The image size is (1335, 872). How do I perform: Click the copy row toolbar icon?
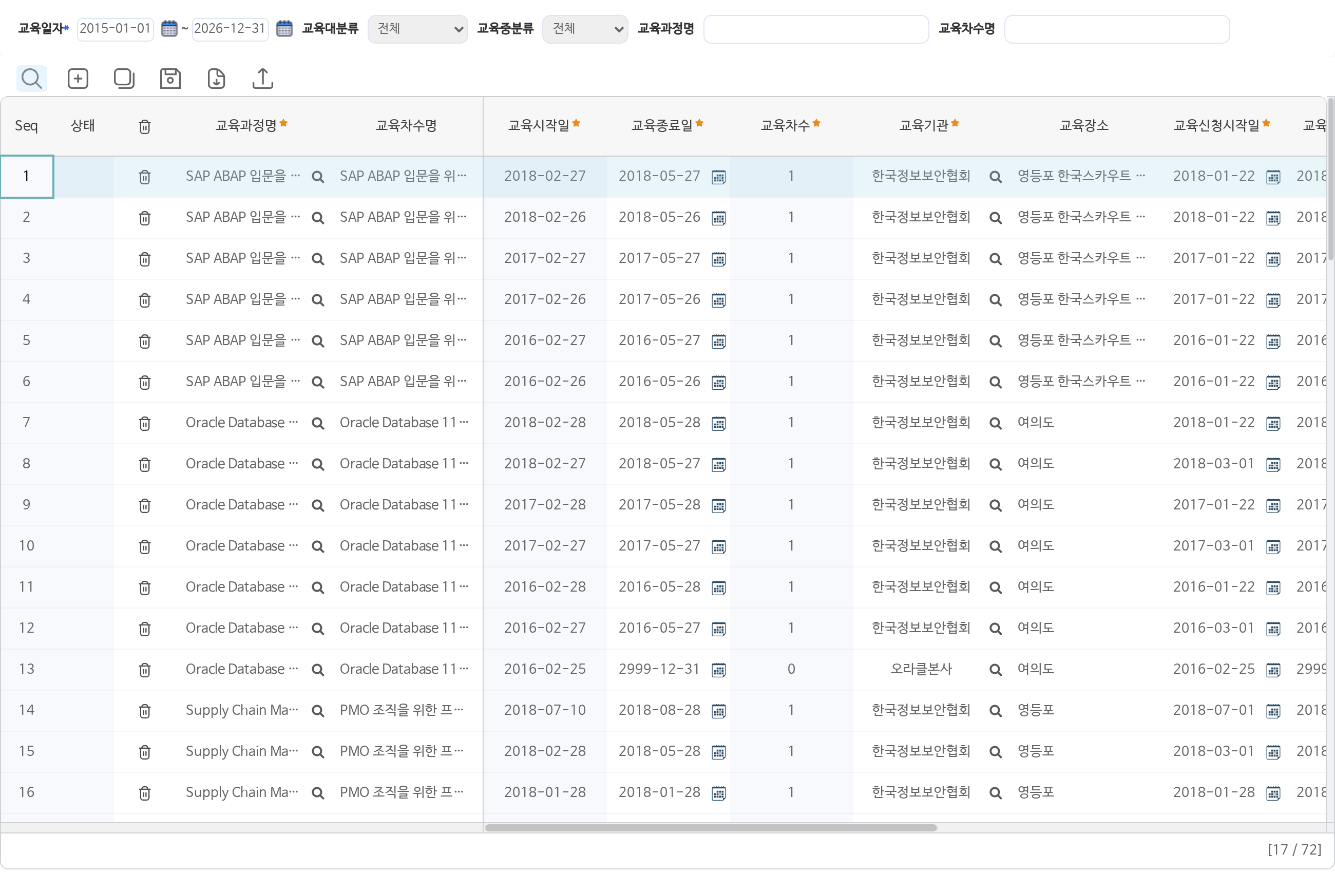(124, 79)
